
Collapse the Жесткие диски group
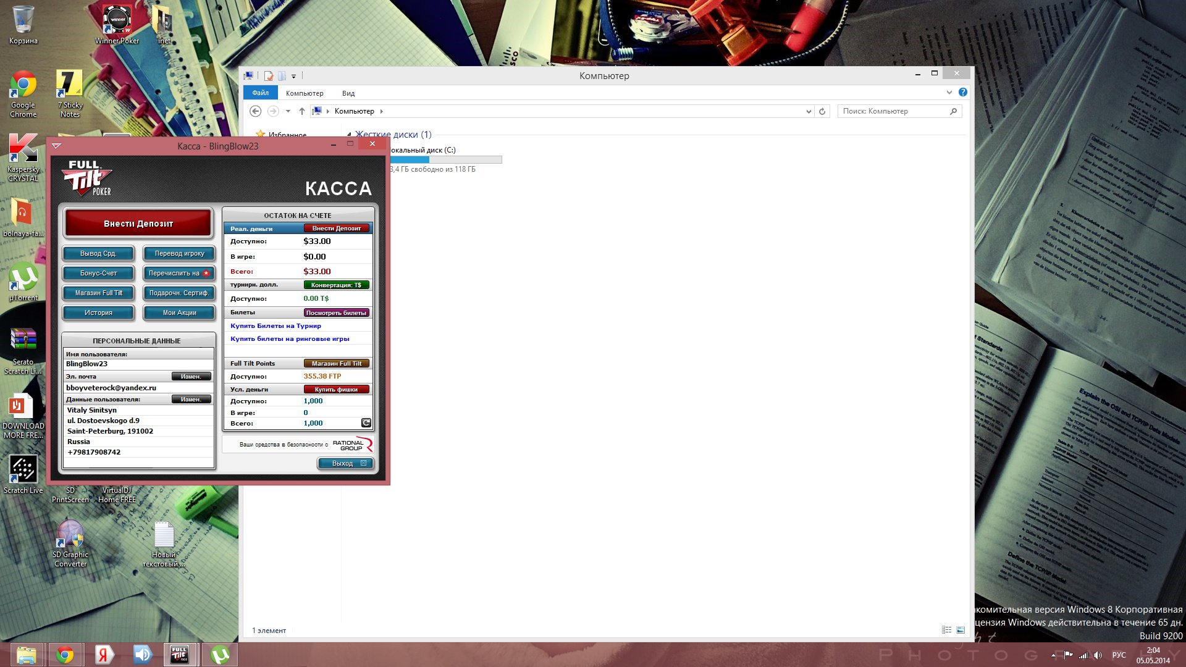[349, 135]
